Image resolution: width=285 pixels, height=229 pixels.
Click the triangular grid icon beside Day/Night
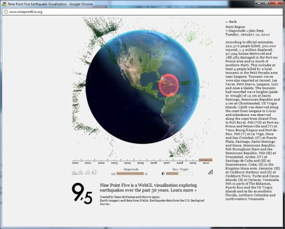[210, 172]
